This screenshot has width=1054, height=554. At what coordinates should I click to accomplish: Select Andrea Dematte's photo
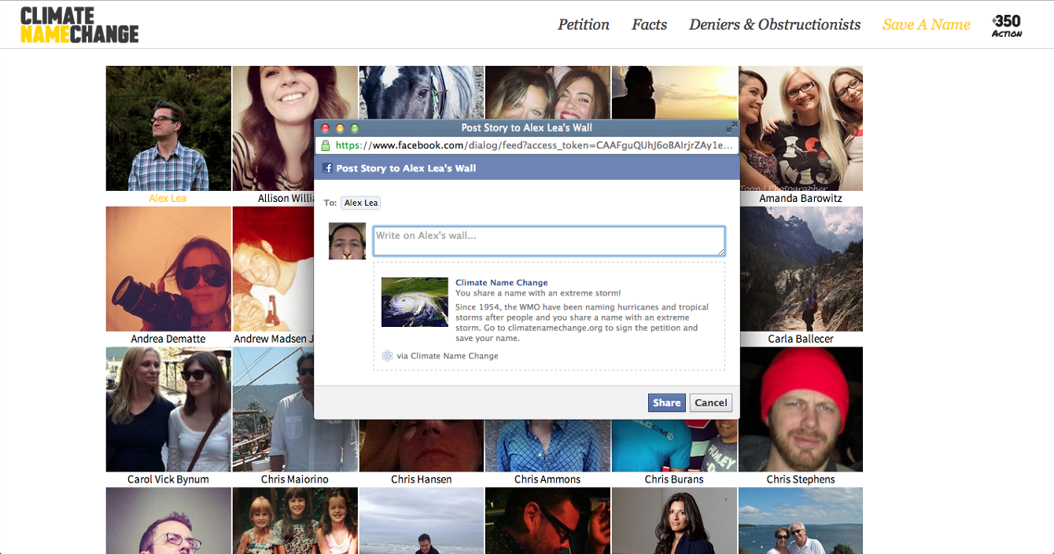click(168, 269)
